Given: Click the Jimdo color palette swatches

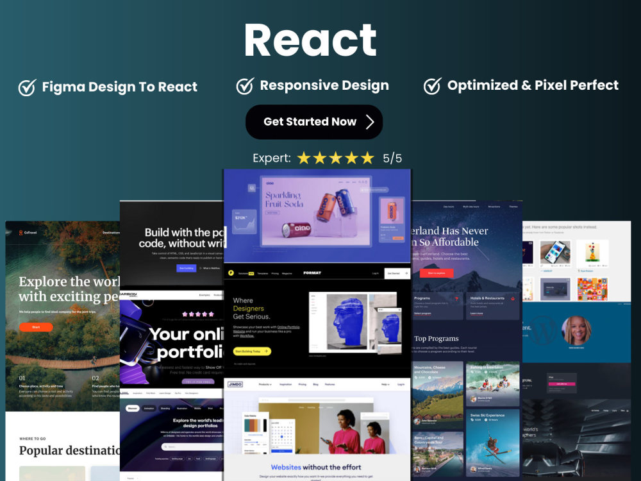Looking at the screenshot, I should click(255, 425).
